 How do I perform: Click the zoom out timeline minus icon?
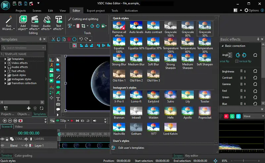coord(10,121)
